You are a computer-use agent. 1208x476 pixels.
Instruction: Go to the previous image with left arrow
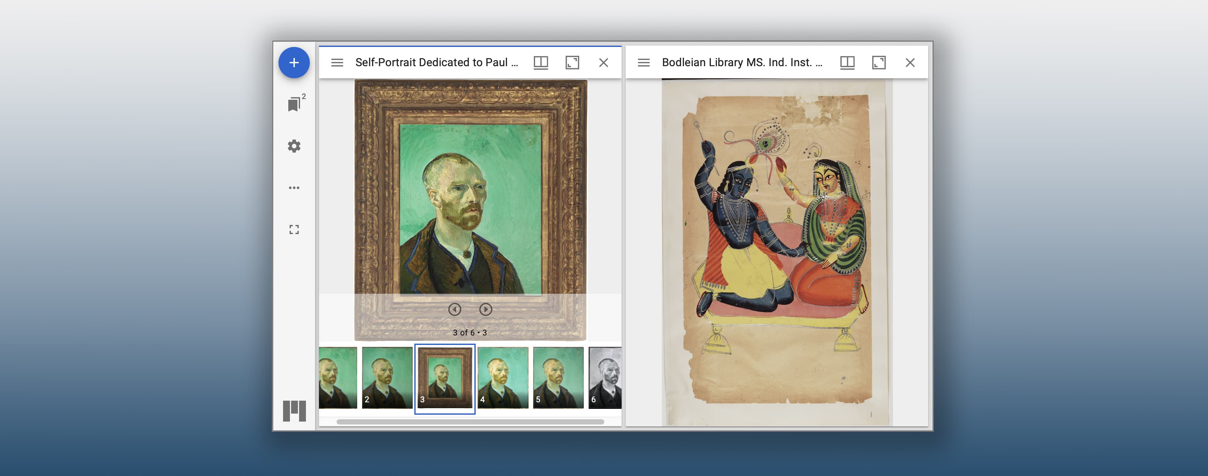point(454,309)
